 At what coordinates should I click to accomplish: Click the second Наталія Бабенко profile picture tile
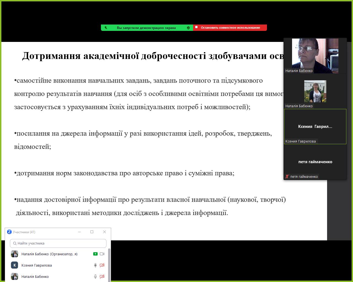coord(315,91)
